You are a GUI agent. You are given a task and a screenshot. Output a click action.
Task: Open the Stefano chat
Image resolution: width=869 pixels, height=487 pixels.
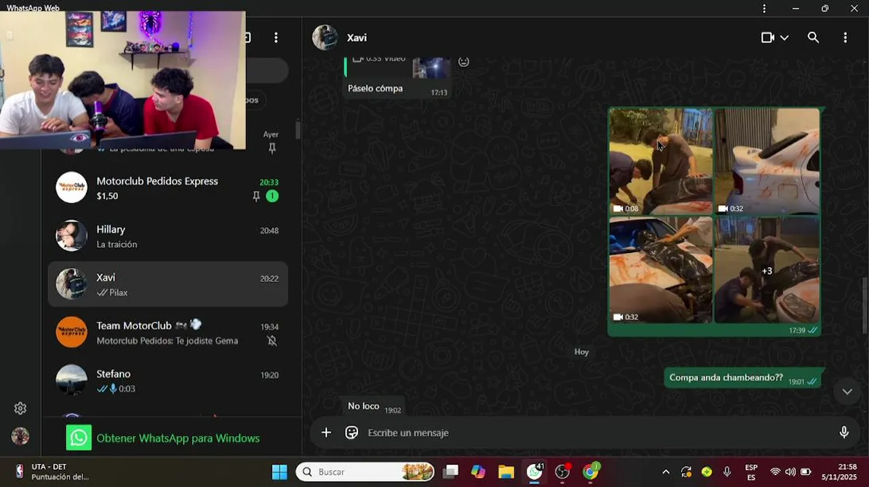[x=168, y=380]
